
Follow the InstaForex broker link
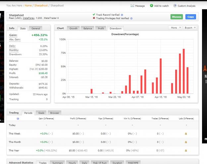point(28,18)
